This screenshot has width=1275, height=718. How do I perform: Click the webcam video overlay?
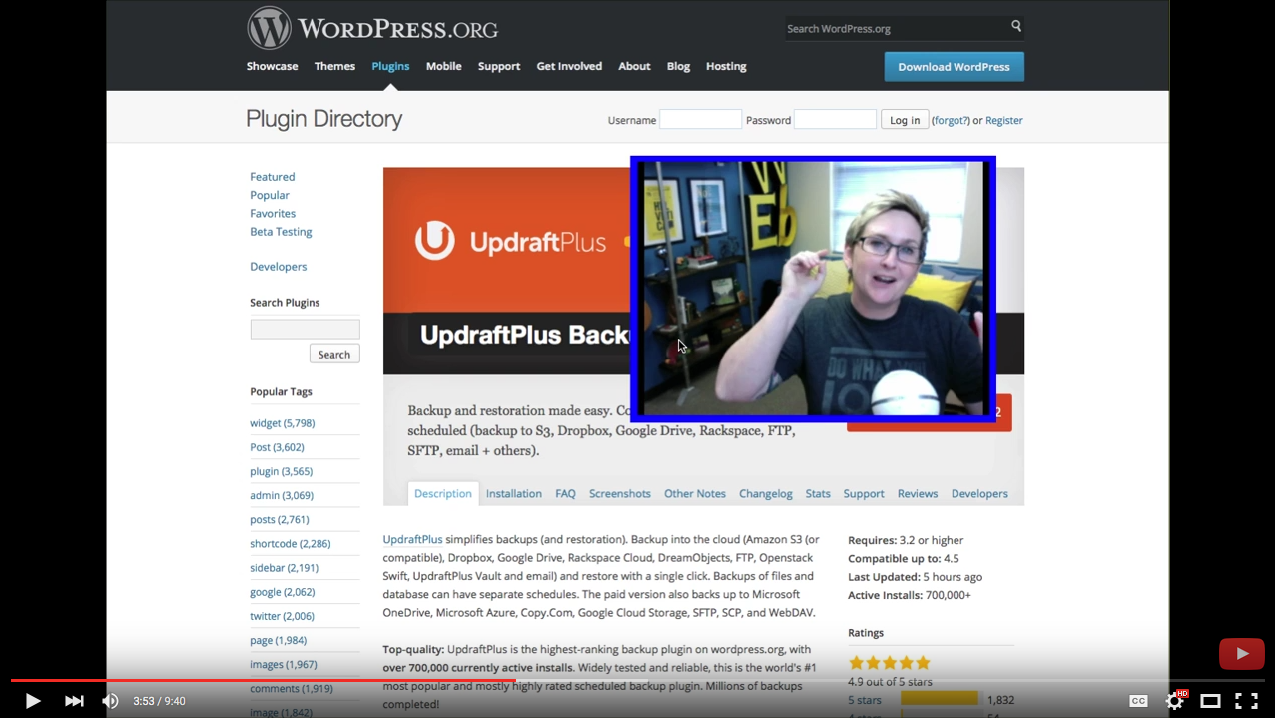813,289
